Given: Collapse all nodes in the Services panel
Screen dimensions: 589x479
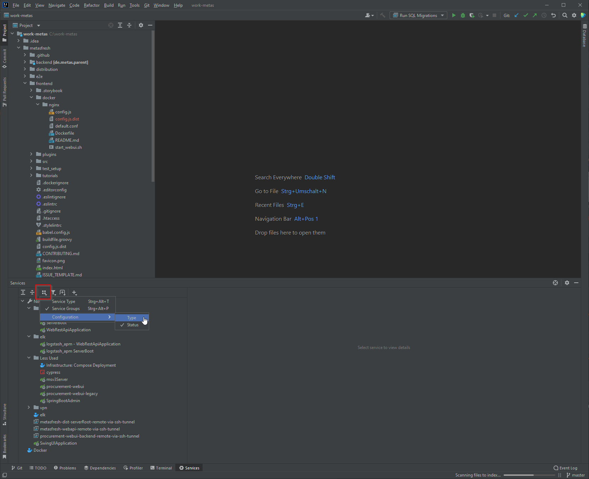Looking at the screenshot, I should (32, 293).
